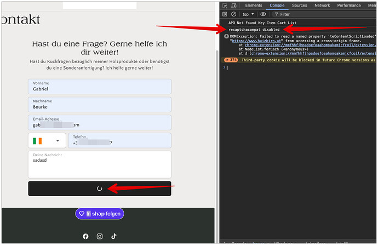Viewport: 378px width, 245px height.
Task: Open the https://www.huizbirn.at link in console
Action: pos(256,41)
